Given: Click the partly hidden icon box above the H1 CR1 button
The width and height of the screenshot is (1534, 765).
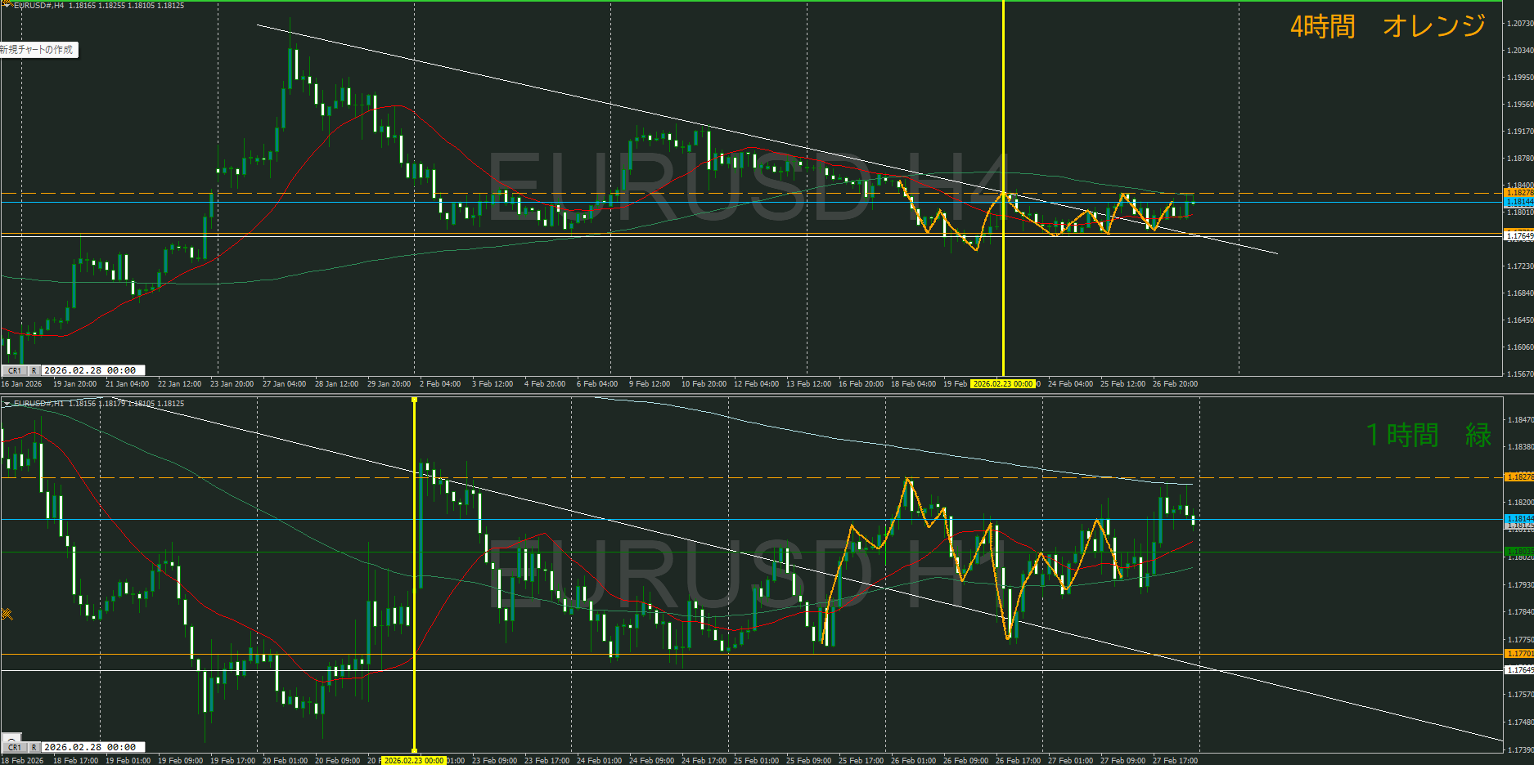Looking at the screenshot, I should (x=11, y=736).
